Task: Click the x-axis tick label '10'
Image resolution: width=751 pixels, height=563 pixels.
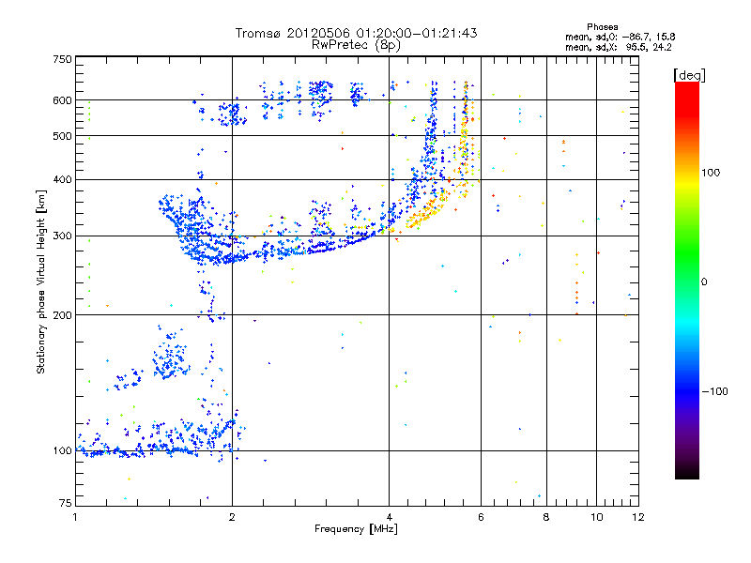Action: (x=597, y=517)
